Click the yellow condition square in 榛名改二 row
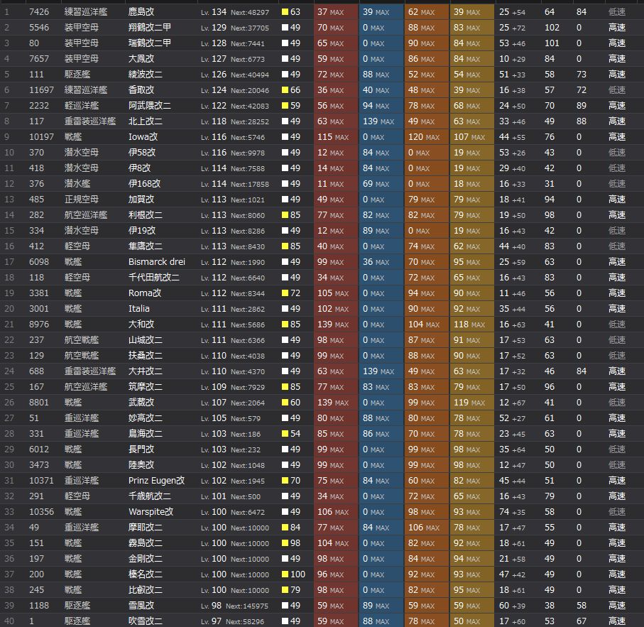The image size is (644, 627). [285, 574]
